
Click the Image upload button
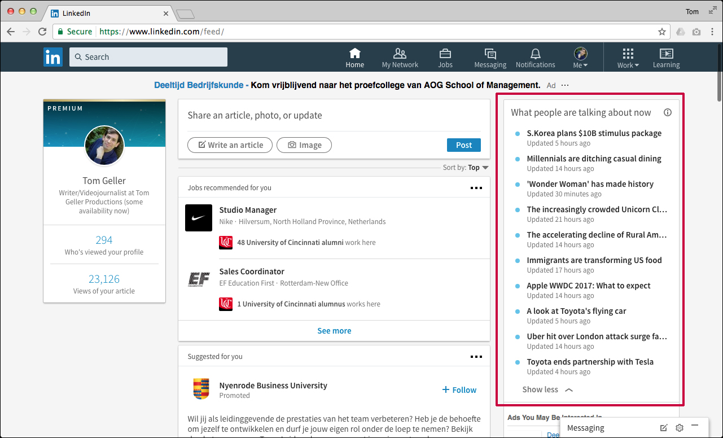point(304,145)
